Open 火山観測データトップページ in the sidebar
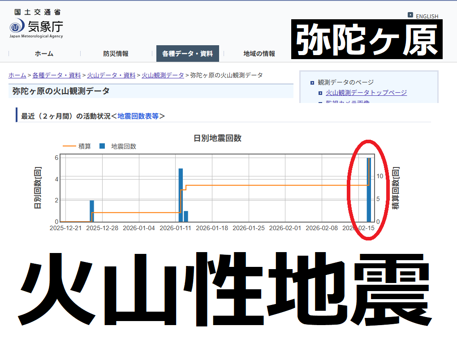 point(366,93)
